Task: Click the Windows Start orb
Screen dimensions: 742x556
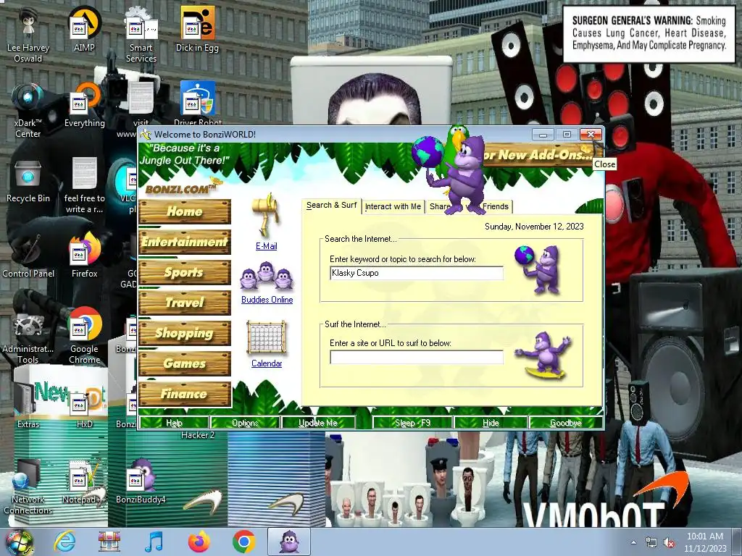Action: [x=19, y=542]
